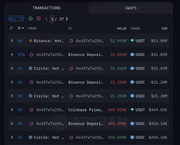Click Circle logo icon in 1h row
180x145 pixels.
click(x=30, y=68)
